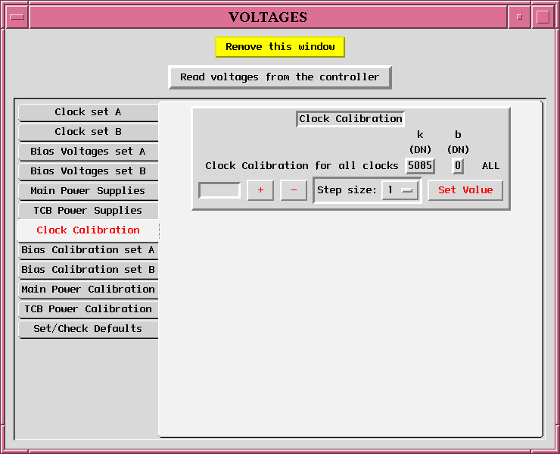This screenshot has height=454, width=560.
Task: Click the VOLTAGES title bar text
Action: point(268,17)
